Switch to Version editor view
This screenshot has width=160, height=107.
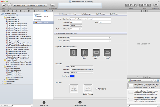(x=135, y=5)
